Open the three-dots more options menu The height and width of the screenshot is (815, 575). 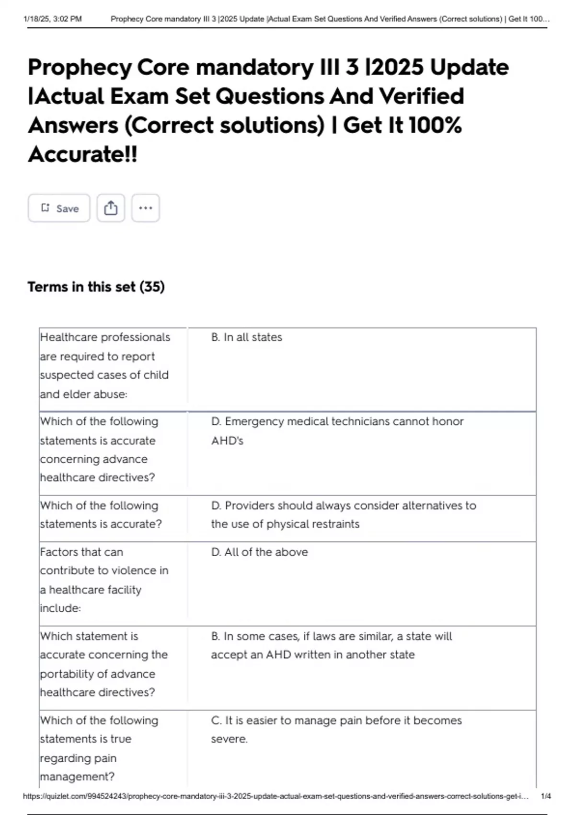145,208
